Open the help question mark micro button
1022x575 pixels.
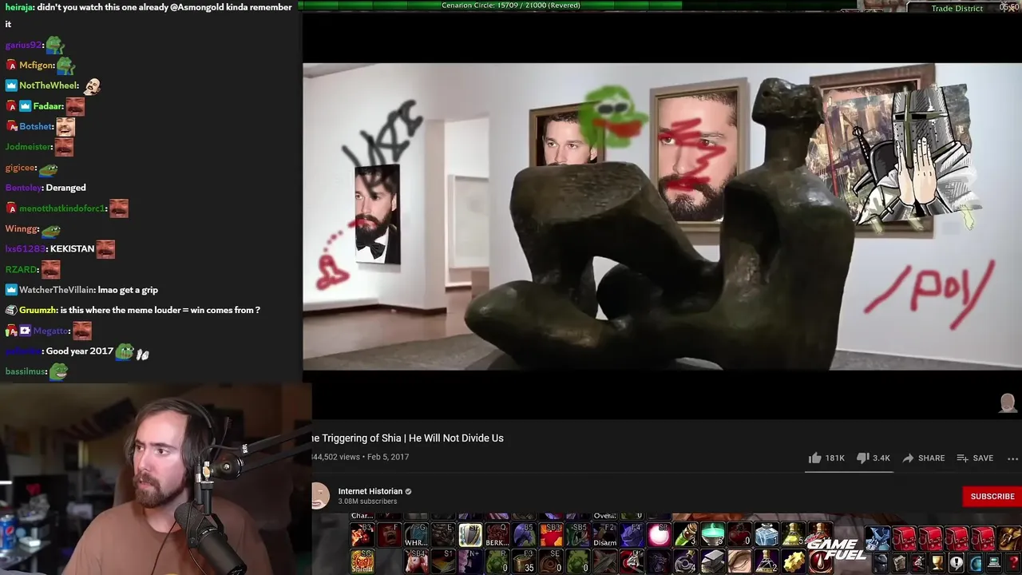coord(1012,562)
